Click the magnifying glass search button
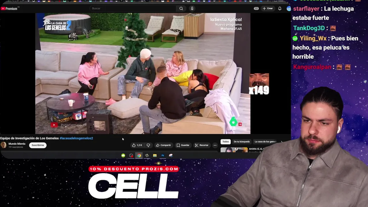This screenshot has width=368, height=207. (181, 8)
